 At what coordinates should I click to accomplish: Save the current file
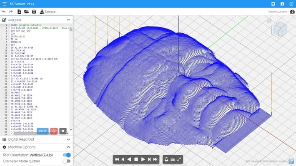click(x=34, y=12)
